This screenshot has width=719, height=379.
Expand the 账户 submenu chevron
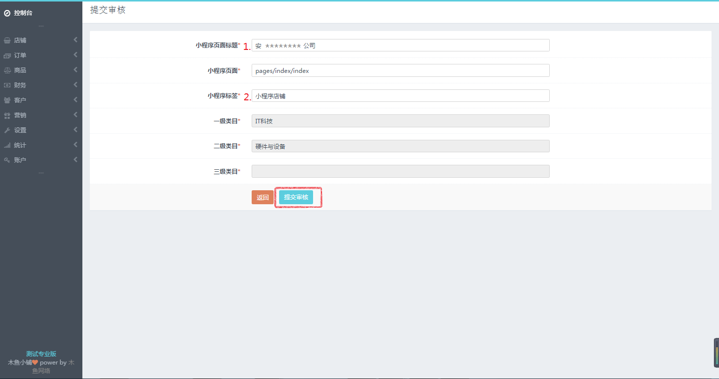75,160
